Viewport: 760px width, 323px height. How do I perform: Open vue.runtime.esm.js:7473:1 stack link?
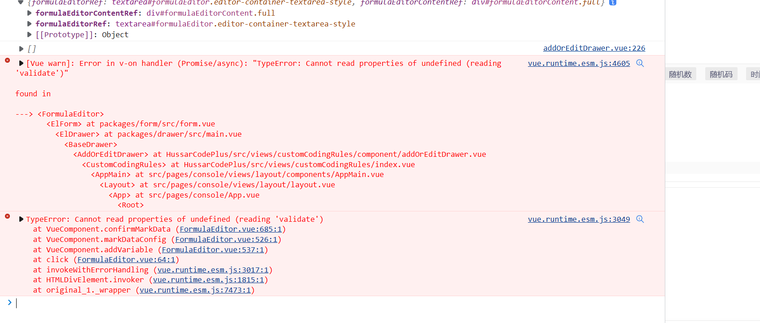(x=195, y=290)
